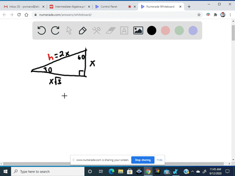Click the Type here to search box
The height and width of the screenshot is (176, 235).
tap(47, 172)
